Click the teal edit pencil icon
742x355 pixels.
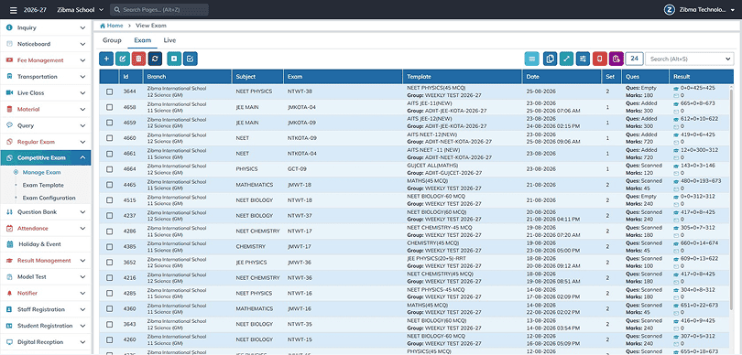pyautogui.click(x=123, y=59)
